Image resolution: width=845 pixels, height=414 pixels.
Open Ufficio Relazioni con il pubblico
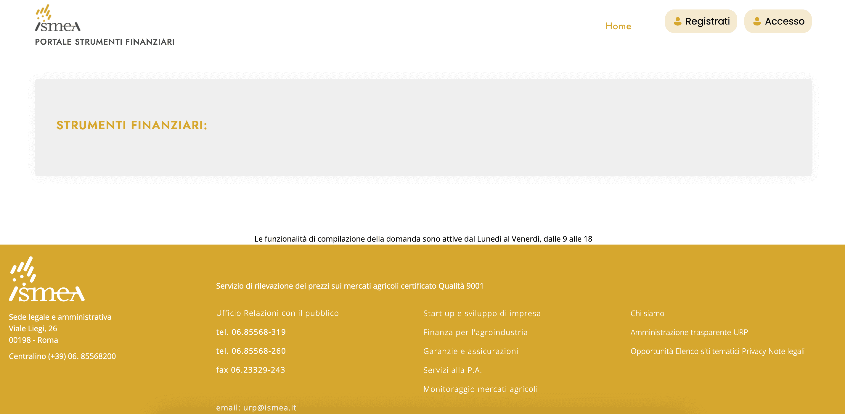point(277,313)
